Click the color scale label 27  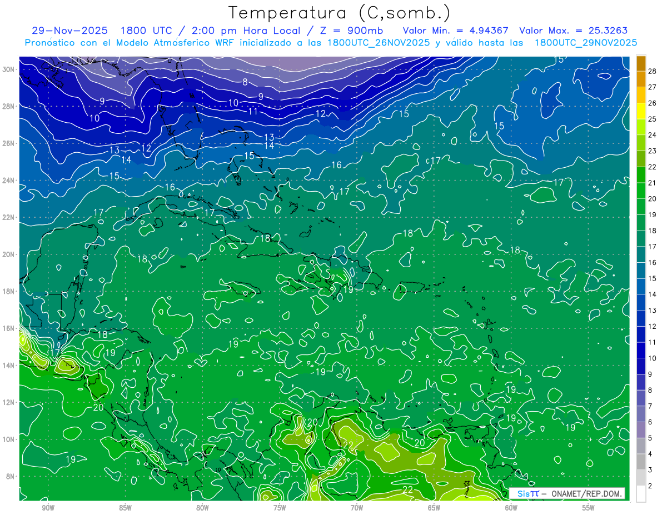click(x=653, y=87)
